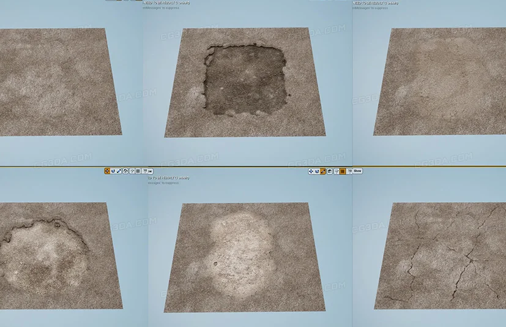506x327 pixels.
Task: Select the ground plane with the round crater
Action: (x=61, y=255)
